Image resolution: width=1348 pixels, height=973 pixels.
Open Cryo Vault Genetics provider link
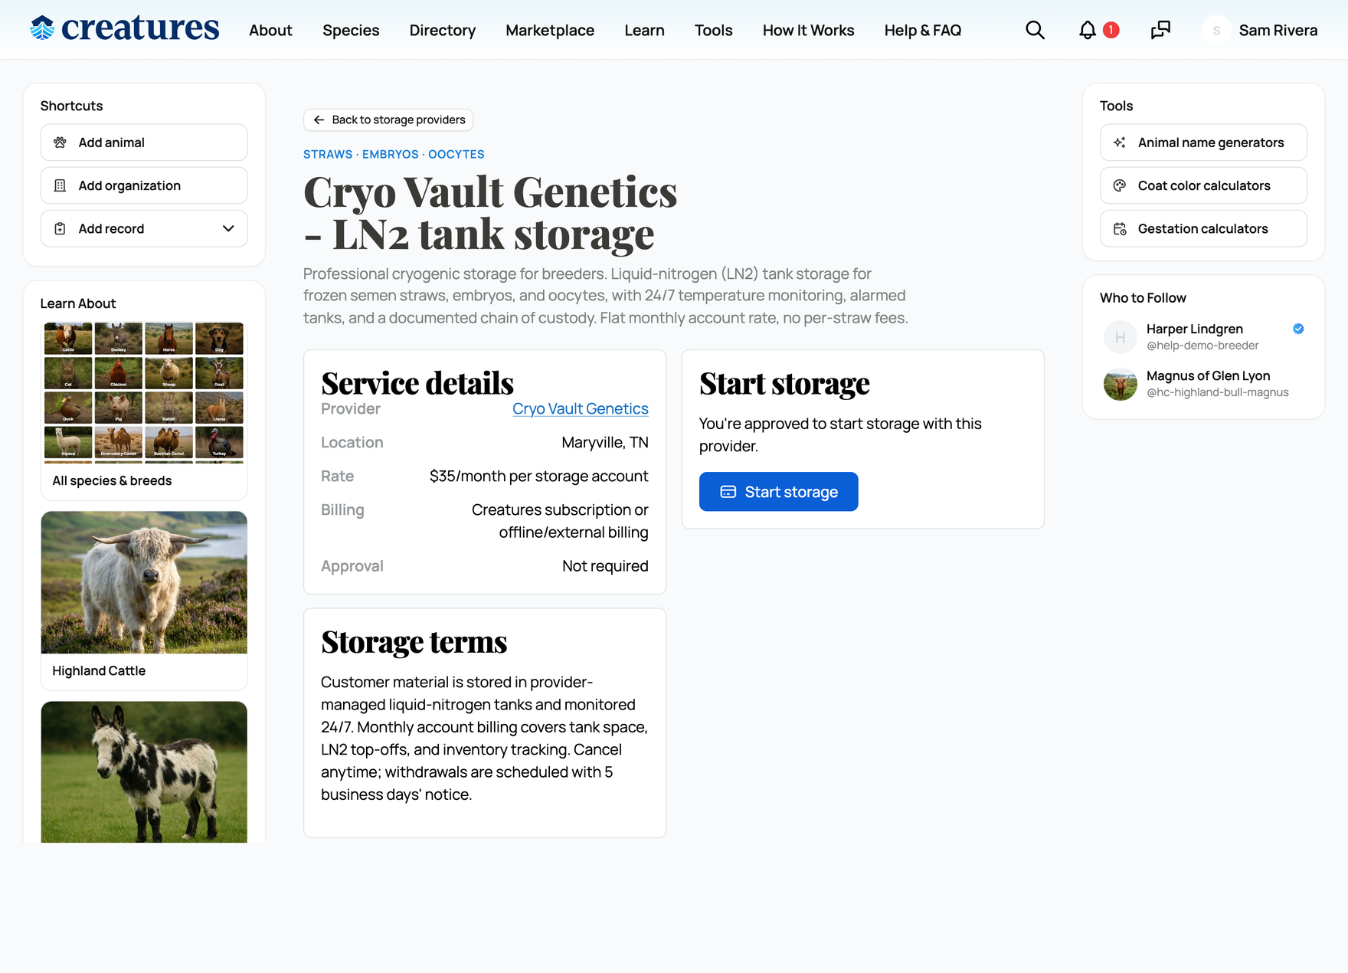pos(580,408)
